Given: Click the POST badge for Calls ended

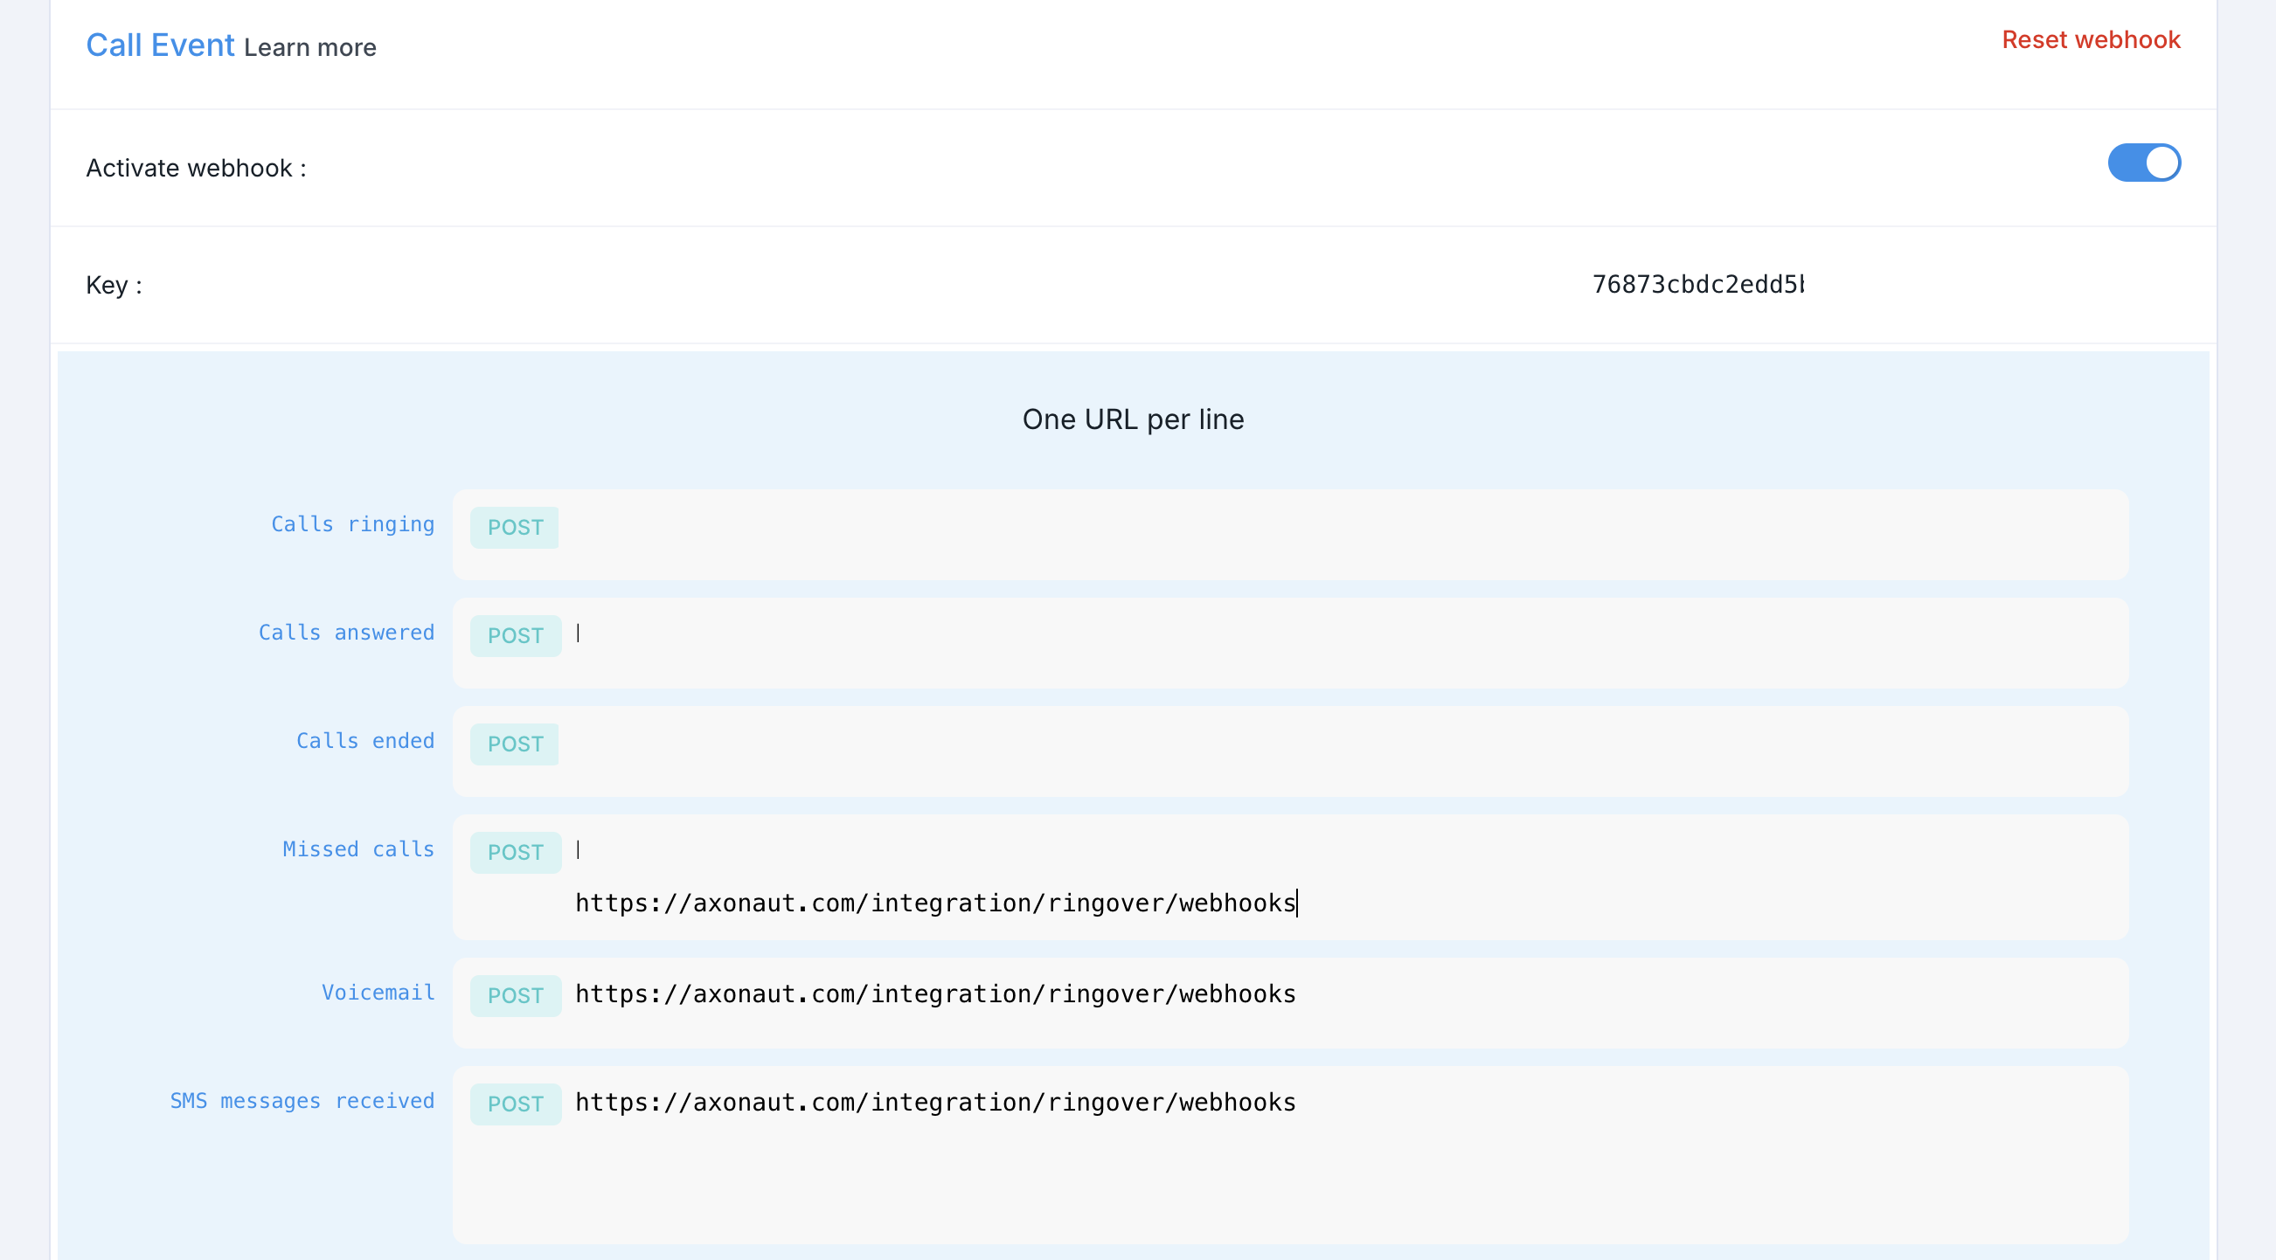Looking at the screenshot, I should 515,744.
